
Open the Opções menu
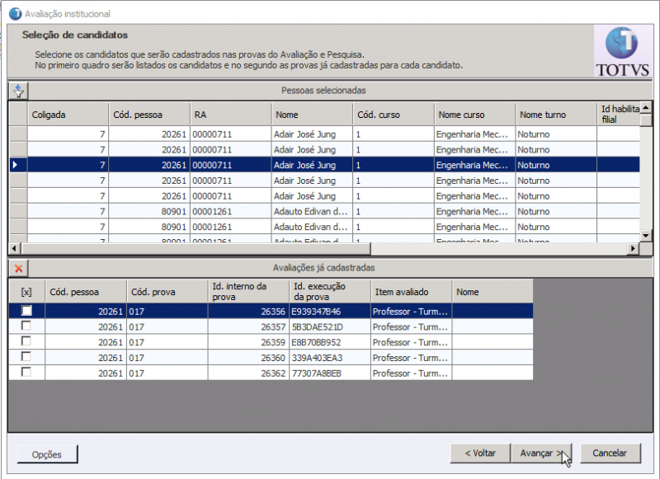pos(46,454)
